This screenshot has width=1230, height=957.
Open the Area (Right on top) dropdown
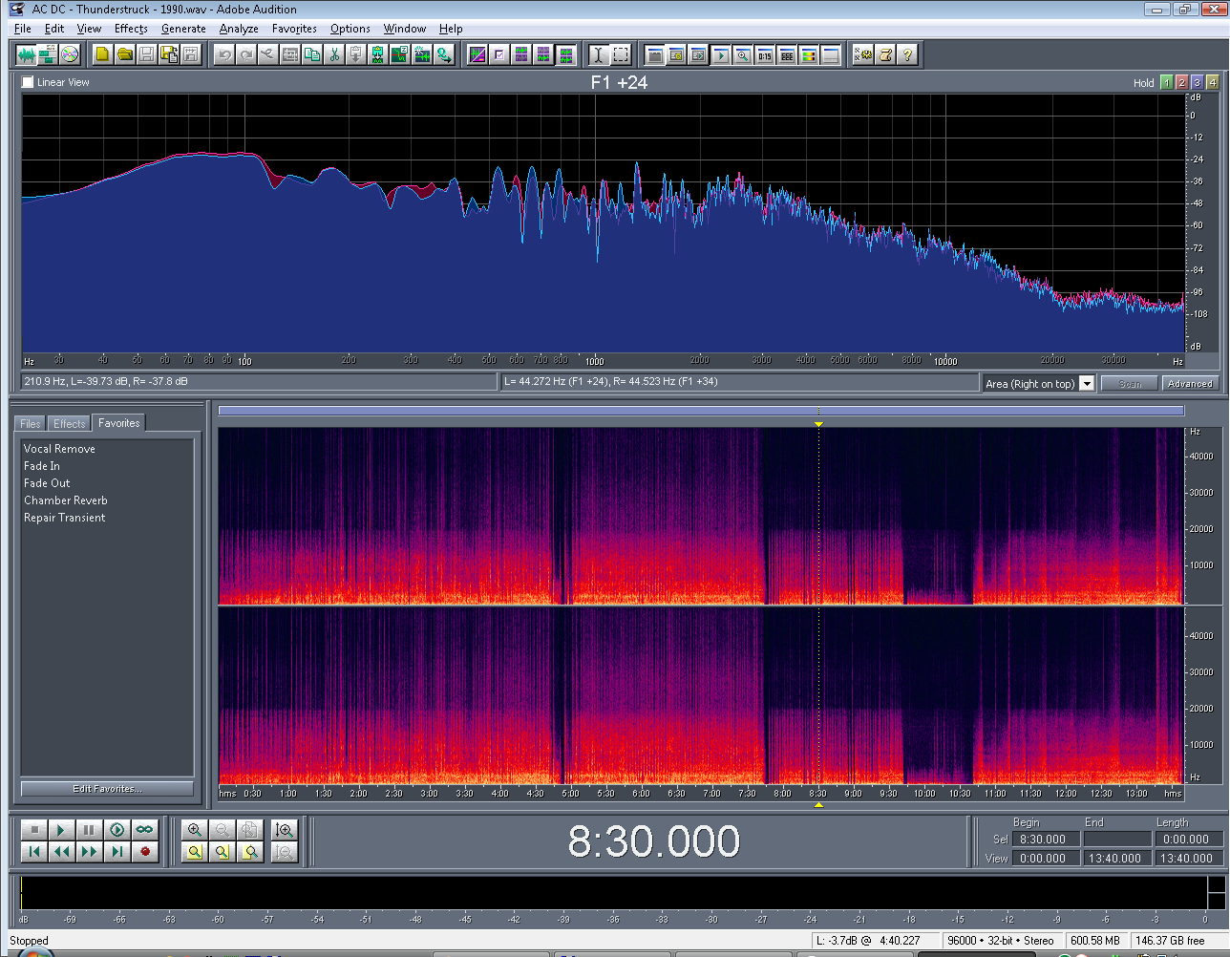[x=1087, y=383]
